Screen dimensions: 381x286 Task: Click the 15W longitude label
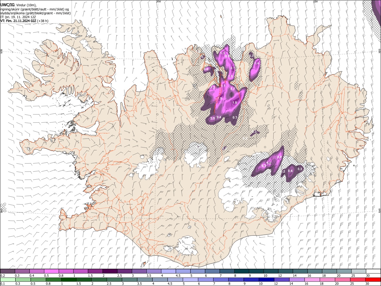315,1
